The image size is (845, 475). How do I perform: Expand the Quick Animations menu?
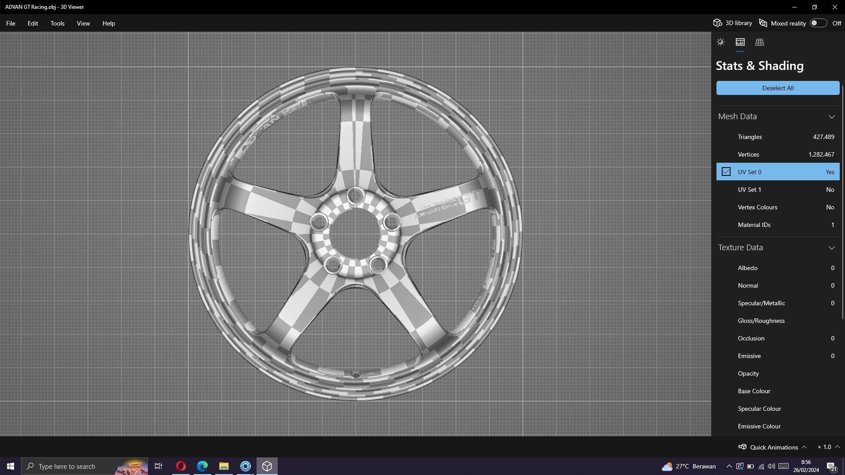point(804,447)
